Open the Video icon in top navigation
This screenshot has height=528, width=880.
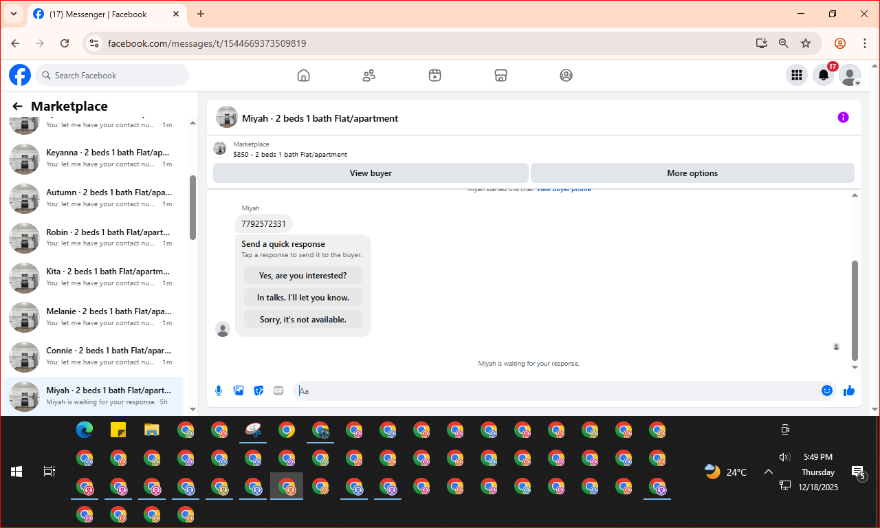click(x=434, y=76)
